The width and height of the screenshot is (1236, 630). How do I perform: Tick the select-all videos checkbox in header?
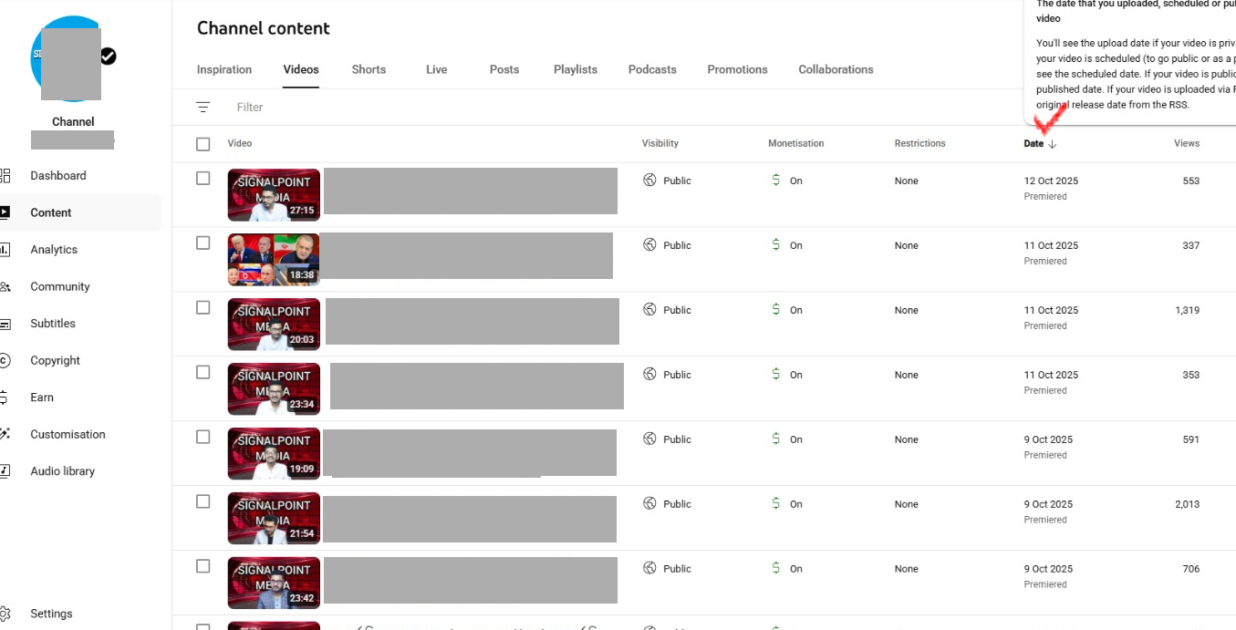[x=203, y=144]
